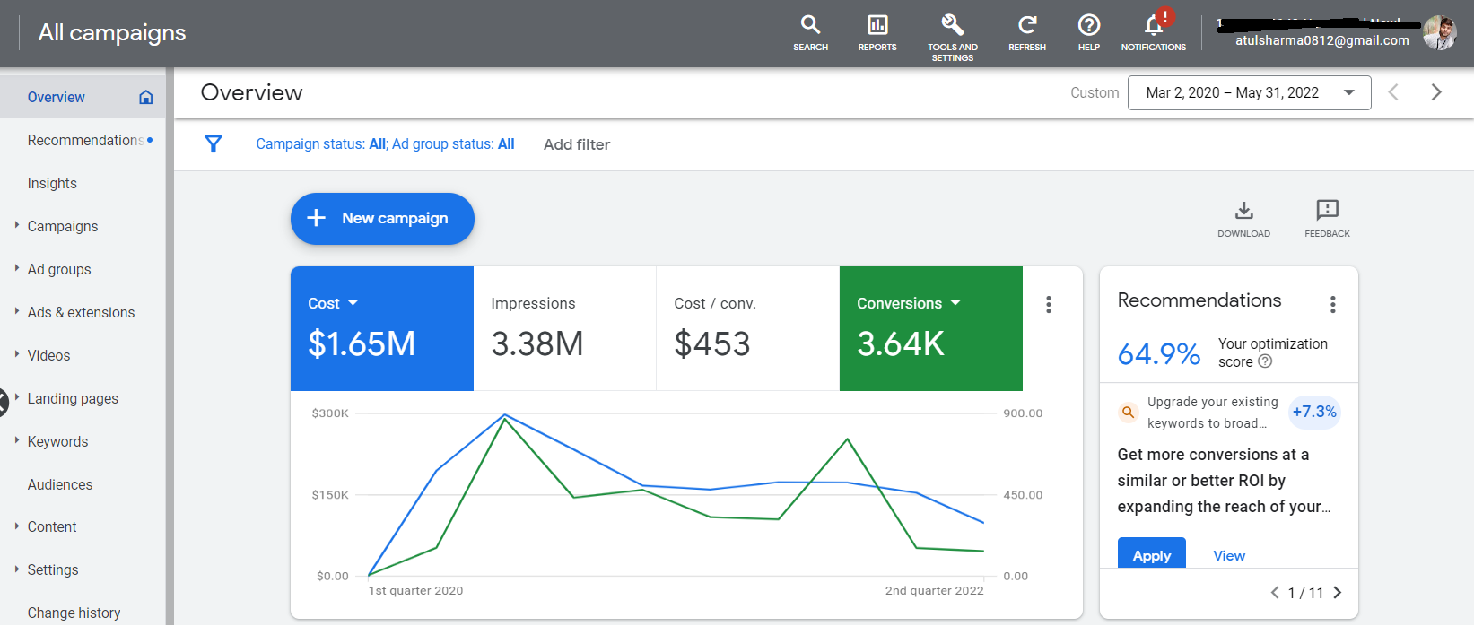Click 'Get more conversions' recommendation description
The height and width of the screenshot is (626, 1474).
click(1225, 481)
